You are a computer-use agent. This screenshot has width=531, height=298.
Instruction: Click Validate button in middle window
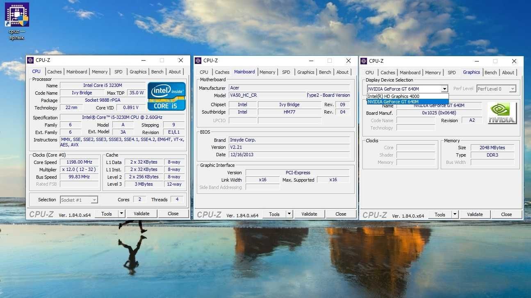pyautogui.click(x=309, y=214)
